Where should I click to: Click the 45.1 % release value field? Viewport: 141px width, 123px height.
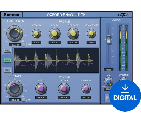coord(73,42)
